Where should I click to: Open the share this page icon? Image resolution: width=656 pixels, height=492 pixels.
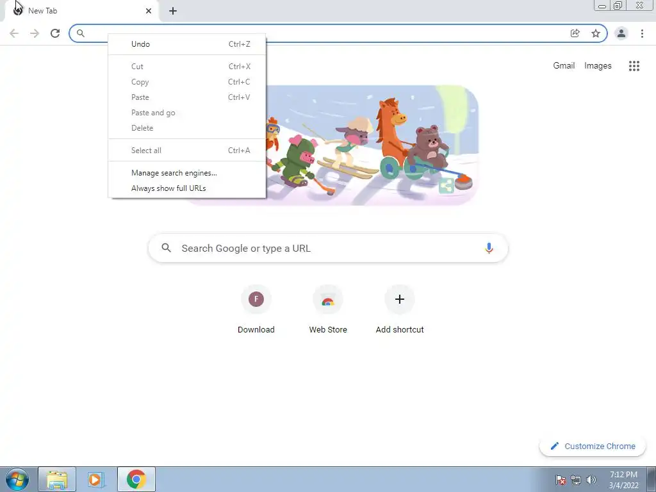(575, 33)
